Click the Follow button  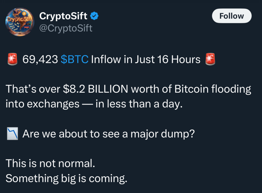click(232, 16)
